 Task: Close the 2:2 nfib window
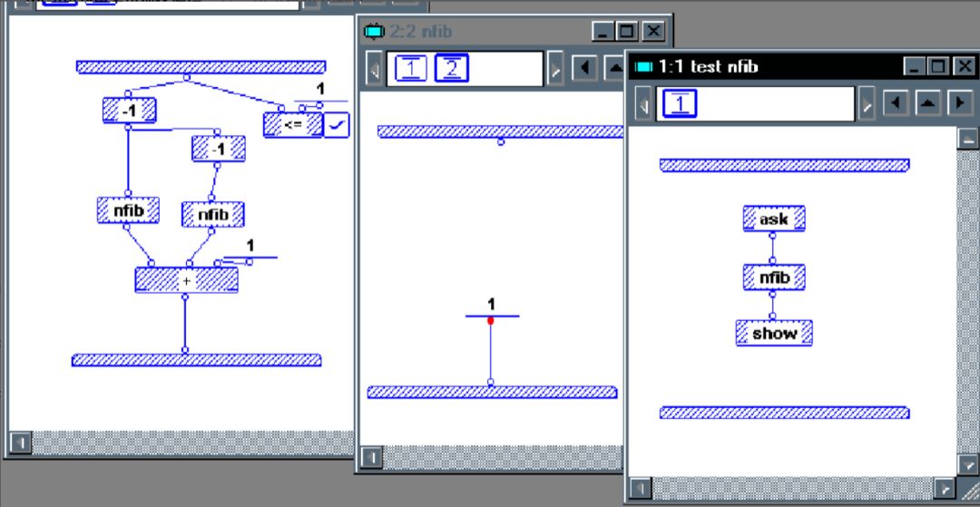coord(653,31)
